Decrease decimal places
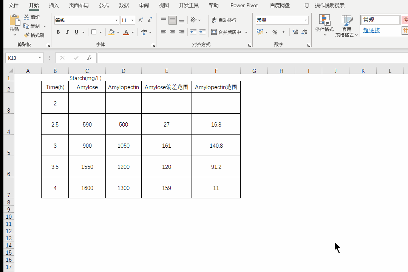The width and height of the screenshot is (408, 272). pyautogui.click(x=304, y=32)
